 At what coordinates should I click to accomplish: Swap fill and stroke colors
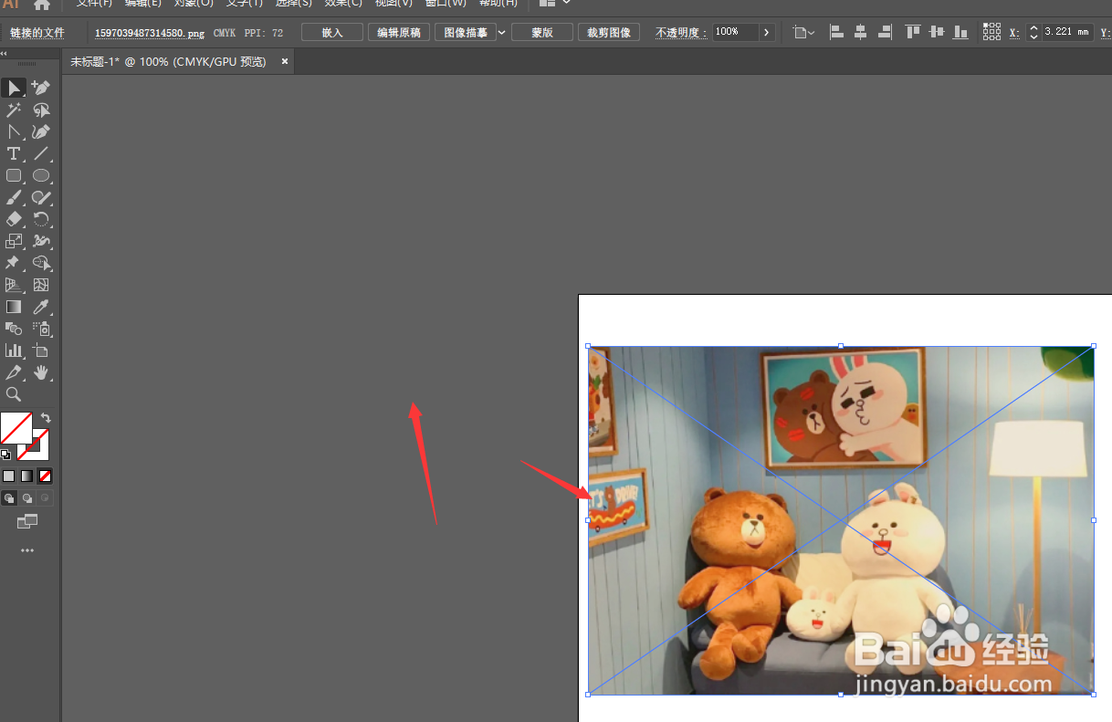pyautogui.click(x=45, y=418)
